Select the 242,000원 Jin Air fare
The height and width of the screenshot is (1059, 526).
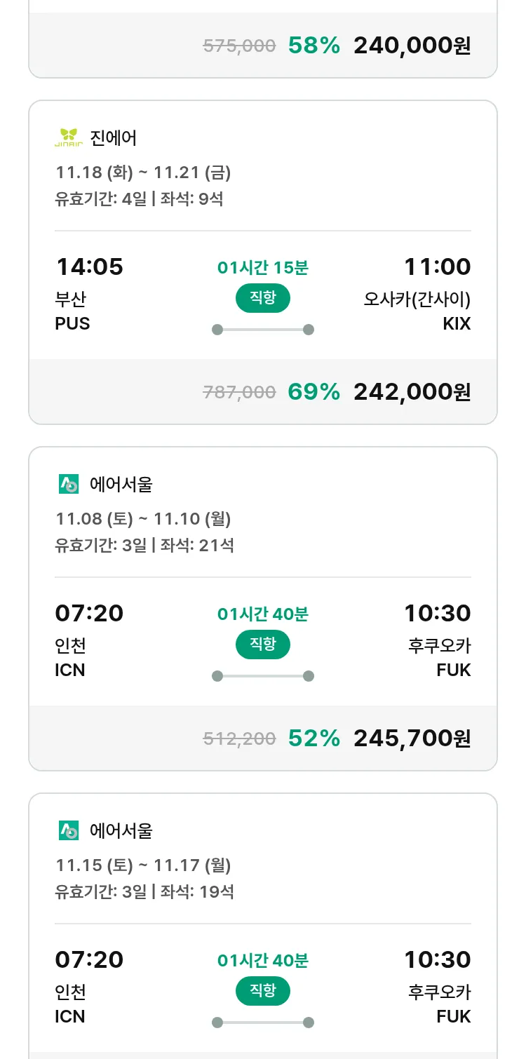412,392
